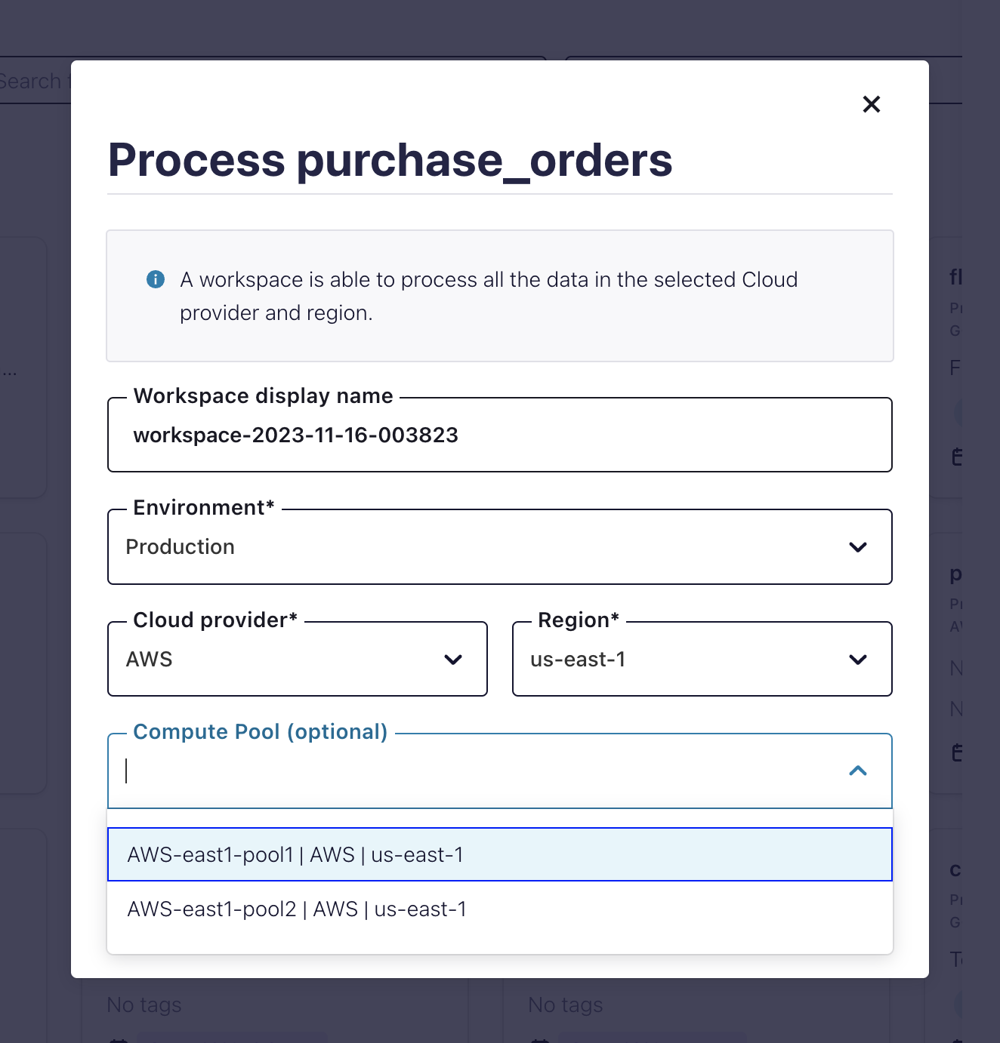Screen dimensions: 1000x1043
Task: Click the blue info icon in the notice
Action: coord(156,279)
